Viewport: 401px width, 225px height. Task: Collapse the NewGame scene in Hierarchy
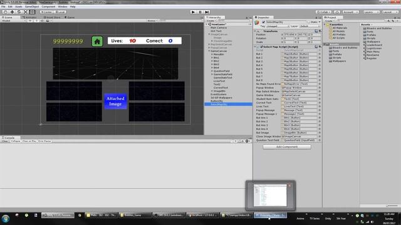coord(207,24)
